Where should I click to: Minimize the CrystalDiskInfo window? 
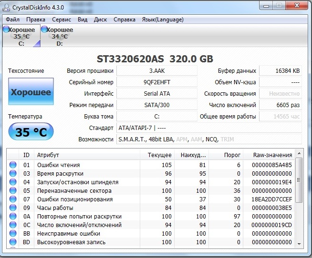coord(266,6)
